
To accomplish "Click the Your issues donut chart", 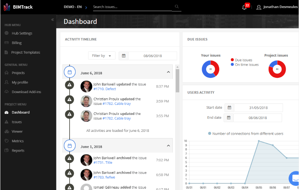I will 210,69.
